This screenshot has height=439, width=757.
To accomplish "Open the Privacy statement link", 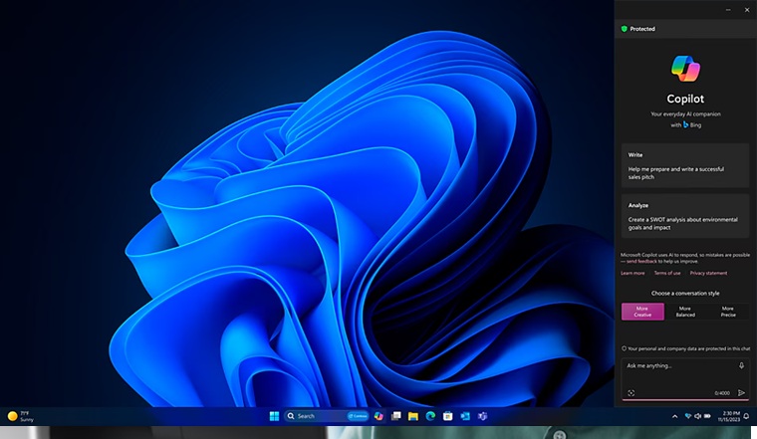I will 708,273.
